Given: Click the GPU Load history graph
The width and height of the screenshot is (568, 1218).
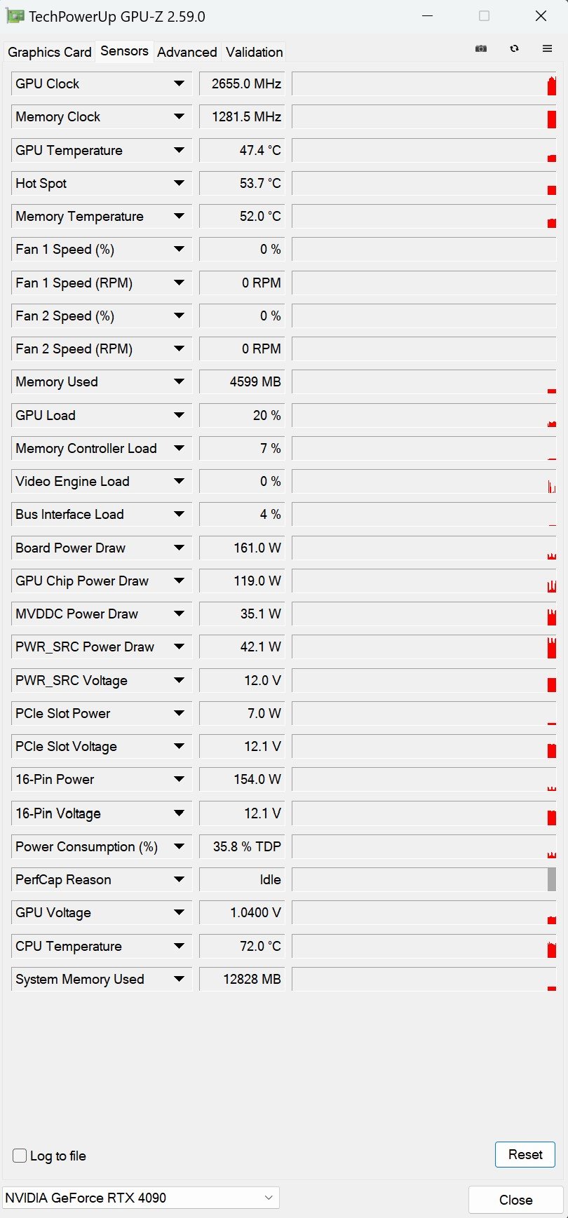Looking at the screenshot, I should coord(424,415).
